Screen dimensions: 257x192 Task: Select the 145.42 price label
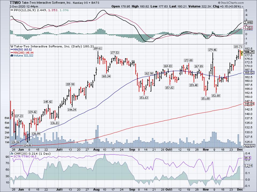(48, 102)
